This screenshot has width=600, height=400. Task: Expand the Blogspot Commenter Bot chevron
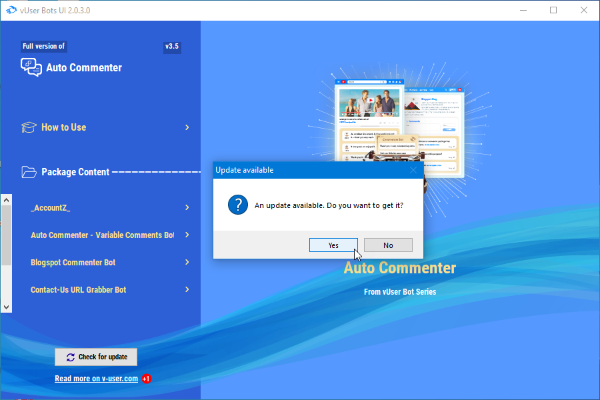tap(187, 262)
